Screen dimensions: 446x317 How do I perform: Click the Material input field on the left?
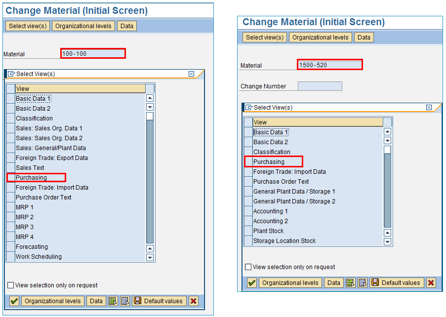(x=92, y=54)
